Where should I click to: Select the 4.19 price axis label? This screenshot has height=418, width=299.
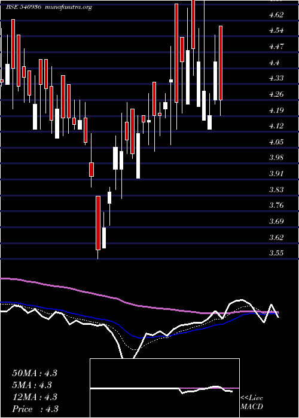[x=276, y=110]
